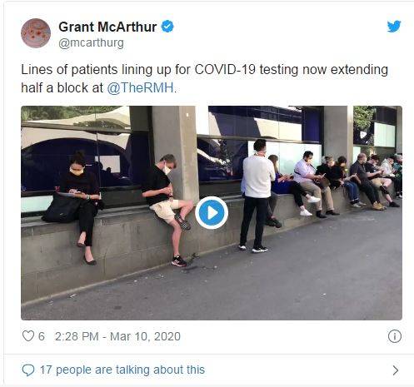The image size is (414, 387).
Task: Open the 2:28 PM - Mar 10, 2020 timestamp
Action: pyautogui.click(x=117, y=336)
